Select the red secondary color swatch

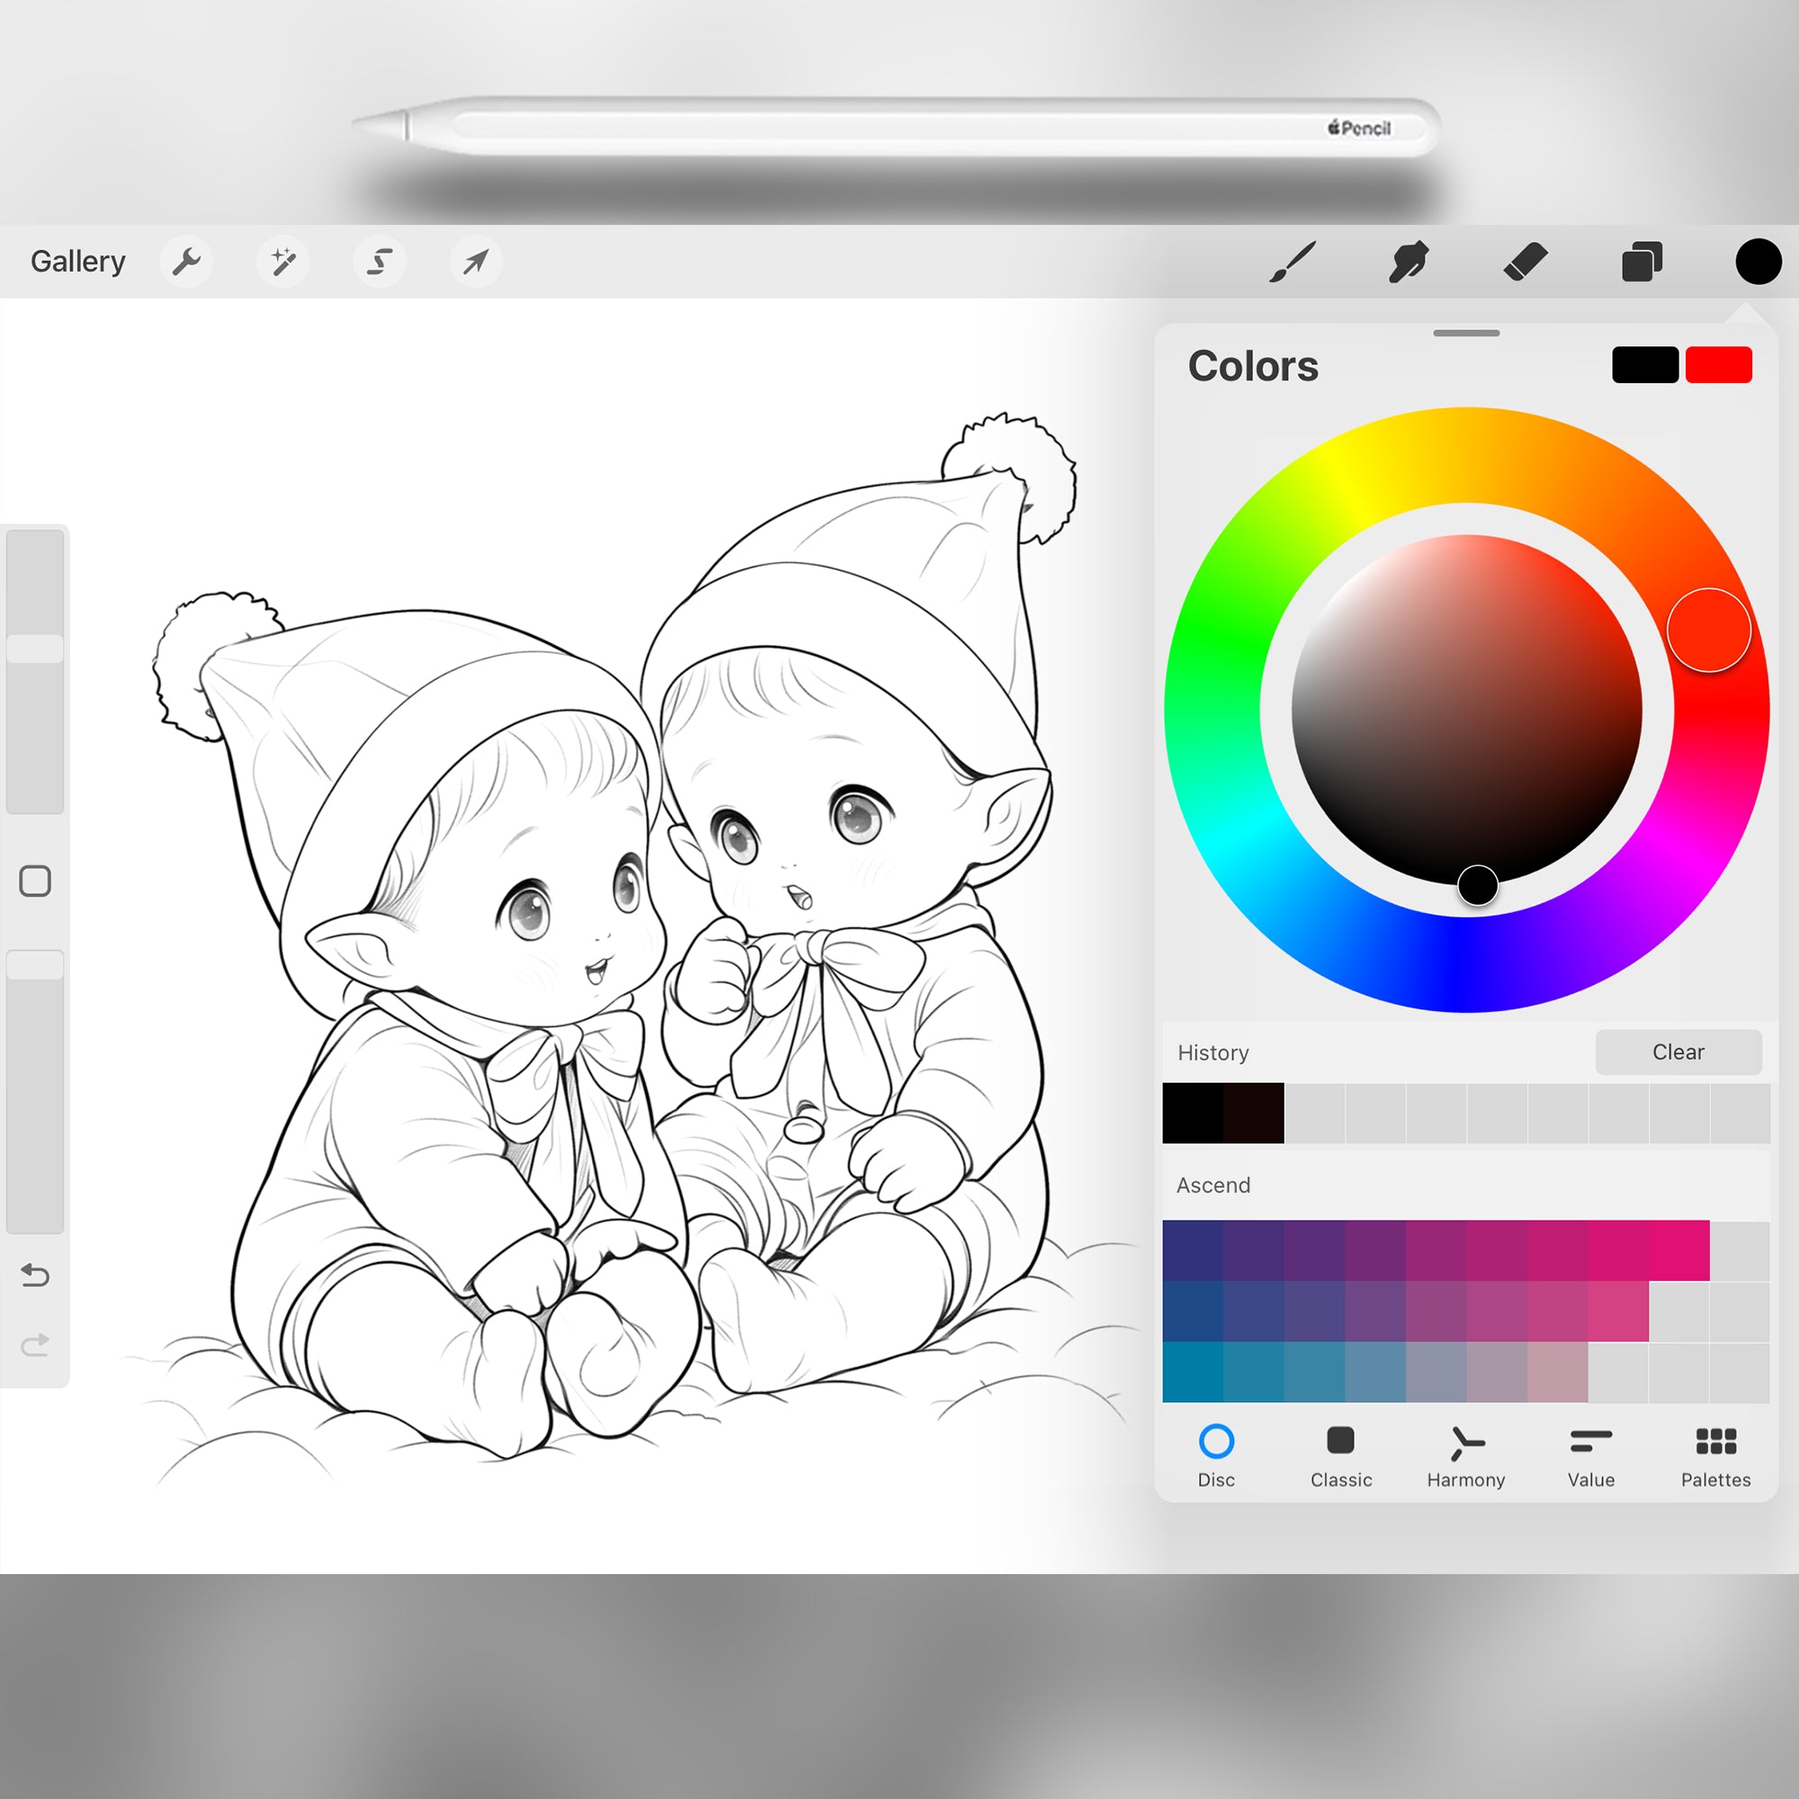(1718, 365)
